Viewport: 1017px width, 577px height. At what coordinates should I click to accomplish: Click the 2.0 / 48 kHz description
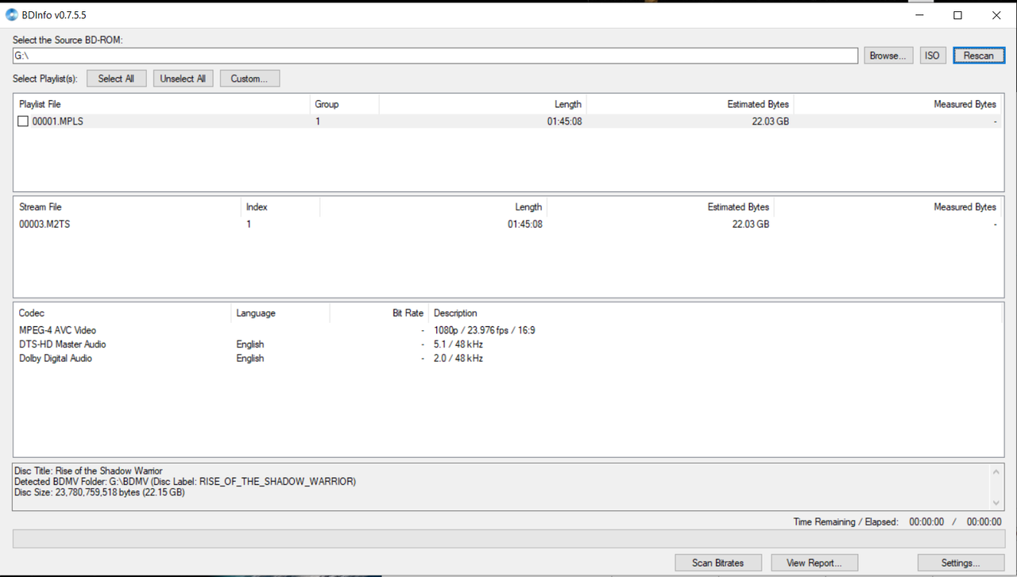click(x=458, y=358)
